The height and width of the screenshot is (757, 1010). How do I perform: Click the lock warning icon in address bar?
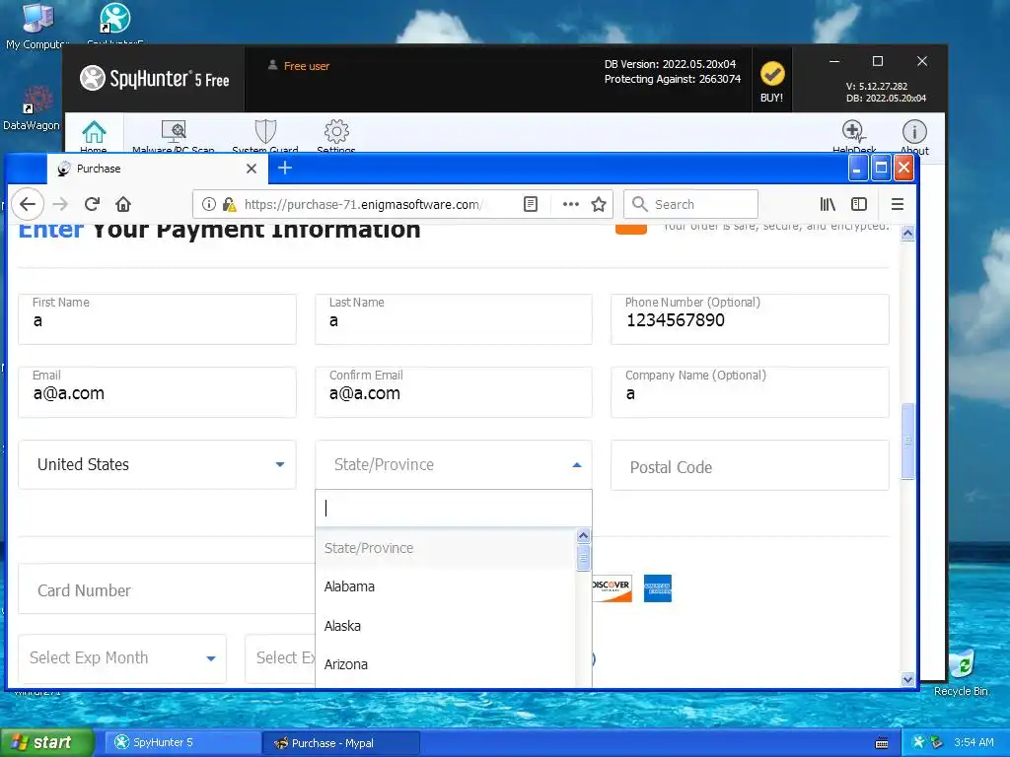[x=229, y=204]
